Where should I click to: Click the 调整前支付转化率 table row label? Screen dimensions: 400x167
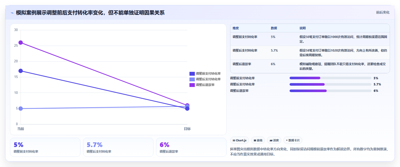(x=245, y=37)
